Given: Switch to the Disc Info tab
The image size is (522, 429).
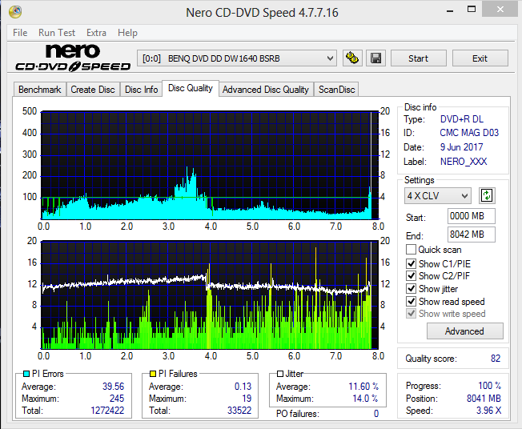Looking at the screenshot, I should 141,90.
